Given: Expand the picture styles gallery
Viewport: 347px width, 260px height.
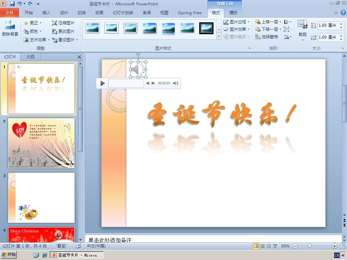Looking at the screenshot, I should point(219,36).
